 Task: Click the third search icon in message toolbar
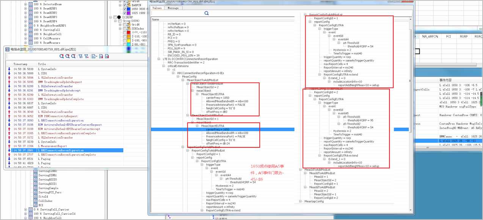click(74, 56)
